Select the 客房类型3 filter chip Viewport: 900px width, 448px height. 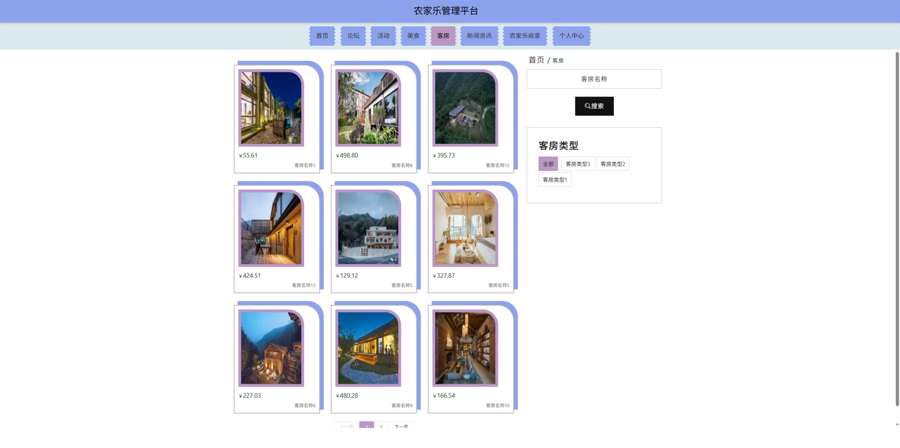click(x=577, y=163)
